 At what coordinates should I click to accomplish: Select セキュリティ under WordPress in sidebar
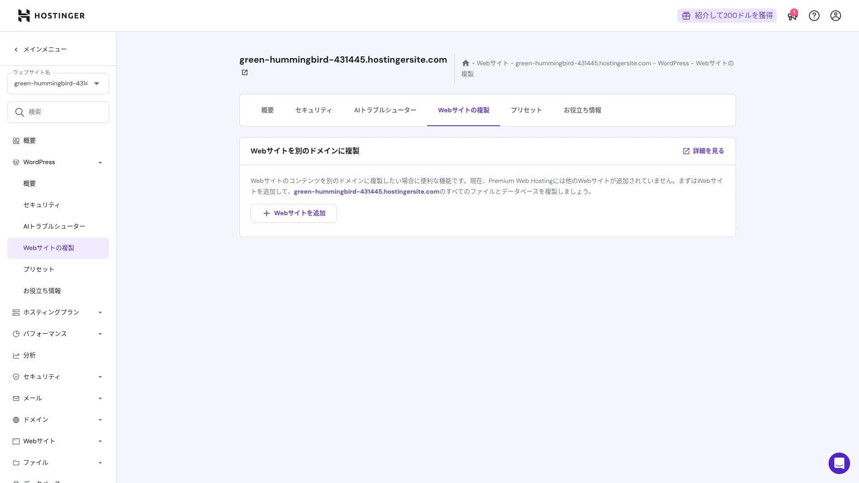pyautogui.click(x=58, y=205)
